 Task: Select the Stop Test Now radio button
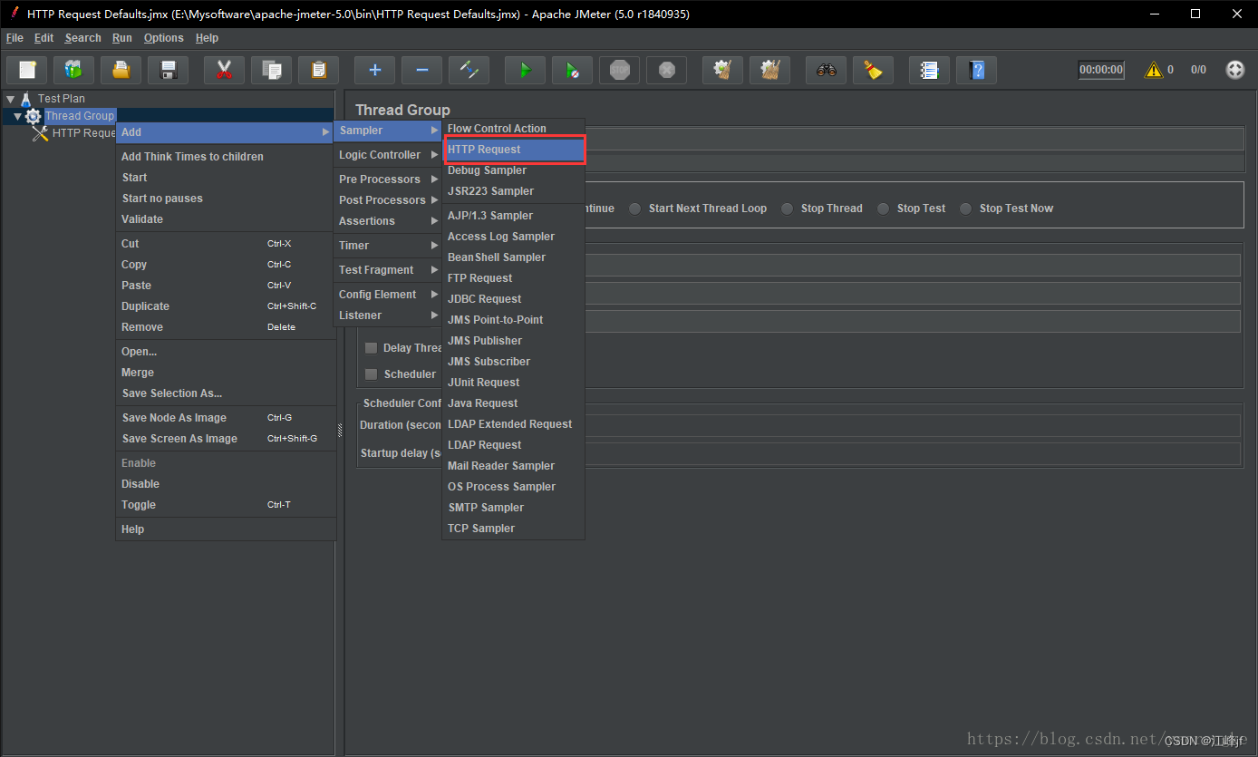[x=966, y=209]
